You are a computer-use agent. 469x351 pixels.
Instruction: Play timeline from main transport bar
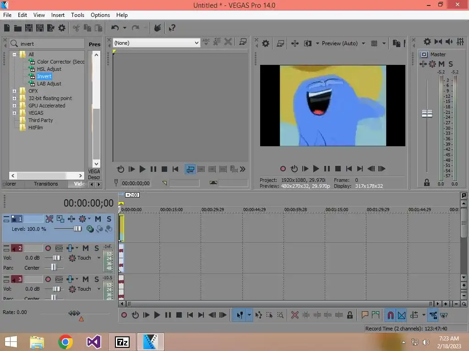(x=157, y=315)
